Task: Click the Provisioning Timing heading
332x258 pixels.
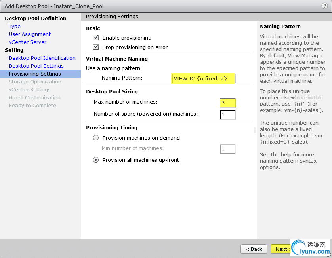Action: click(x=112, y=127)
